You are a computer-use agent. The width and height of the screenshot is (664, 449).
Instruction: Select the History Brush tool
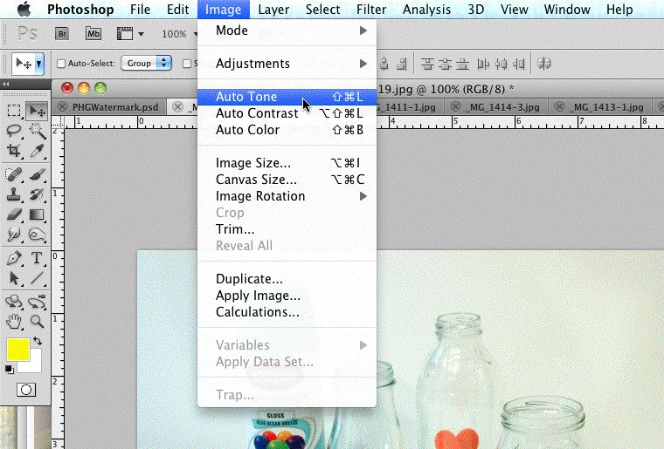pos(37,194)
